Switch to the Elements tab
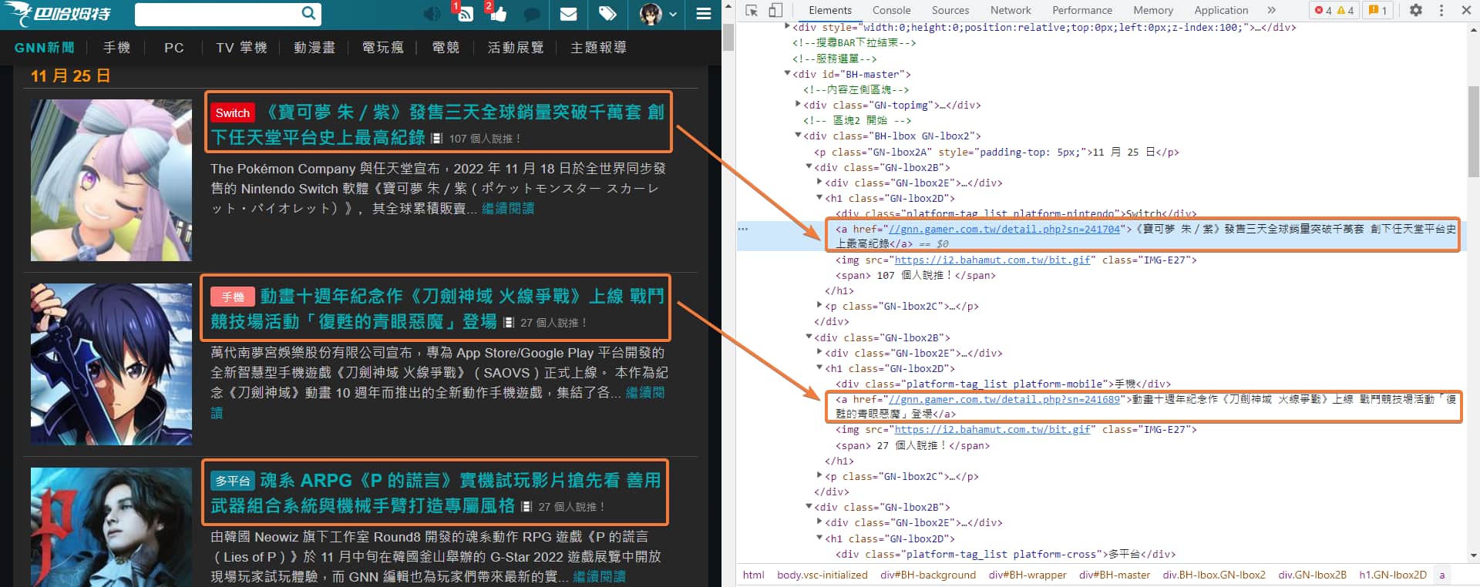The image size is (1480, 587). click(830, 10)
